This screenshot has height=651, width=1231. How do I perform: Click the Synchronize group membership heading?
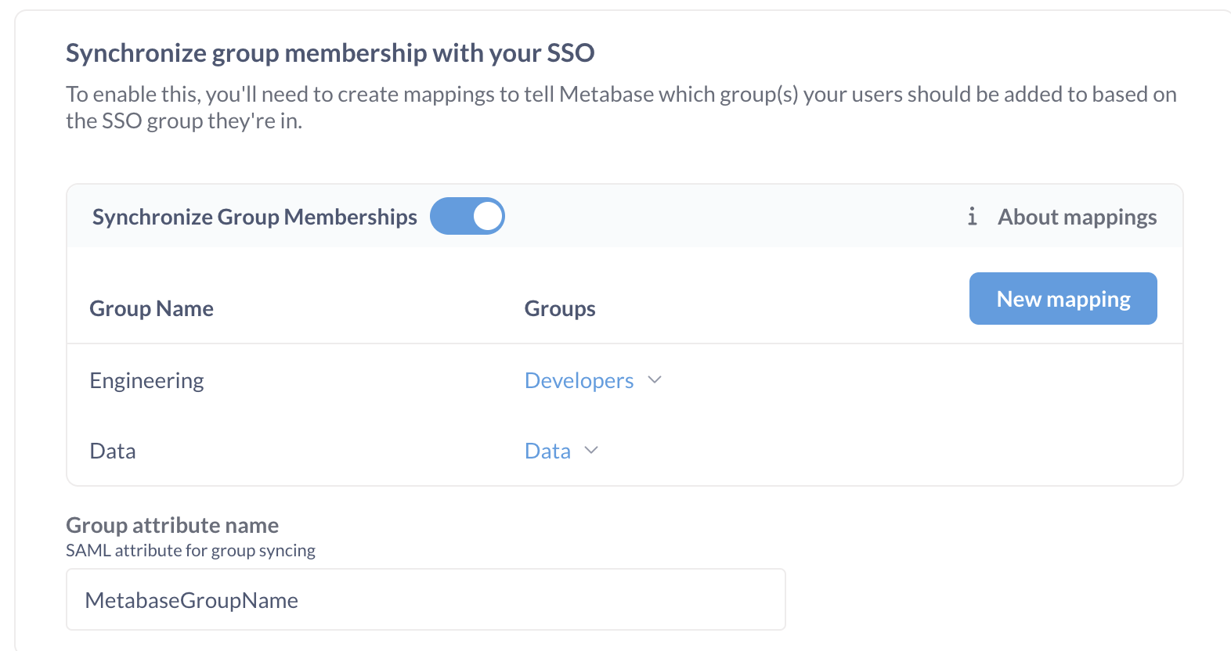pos(330,52)
